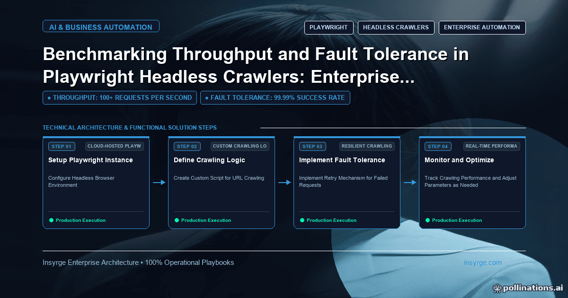568x298 pixels.
Task: Visit the insyrge.com link
Action: tap(483, 263)
